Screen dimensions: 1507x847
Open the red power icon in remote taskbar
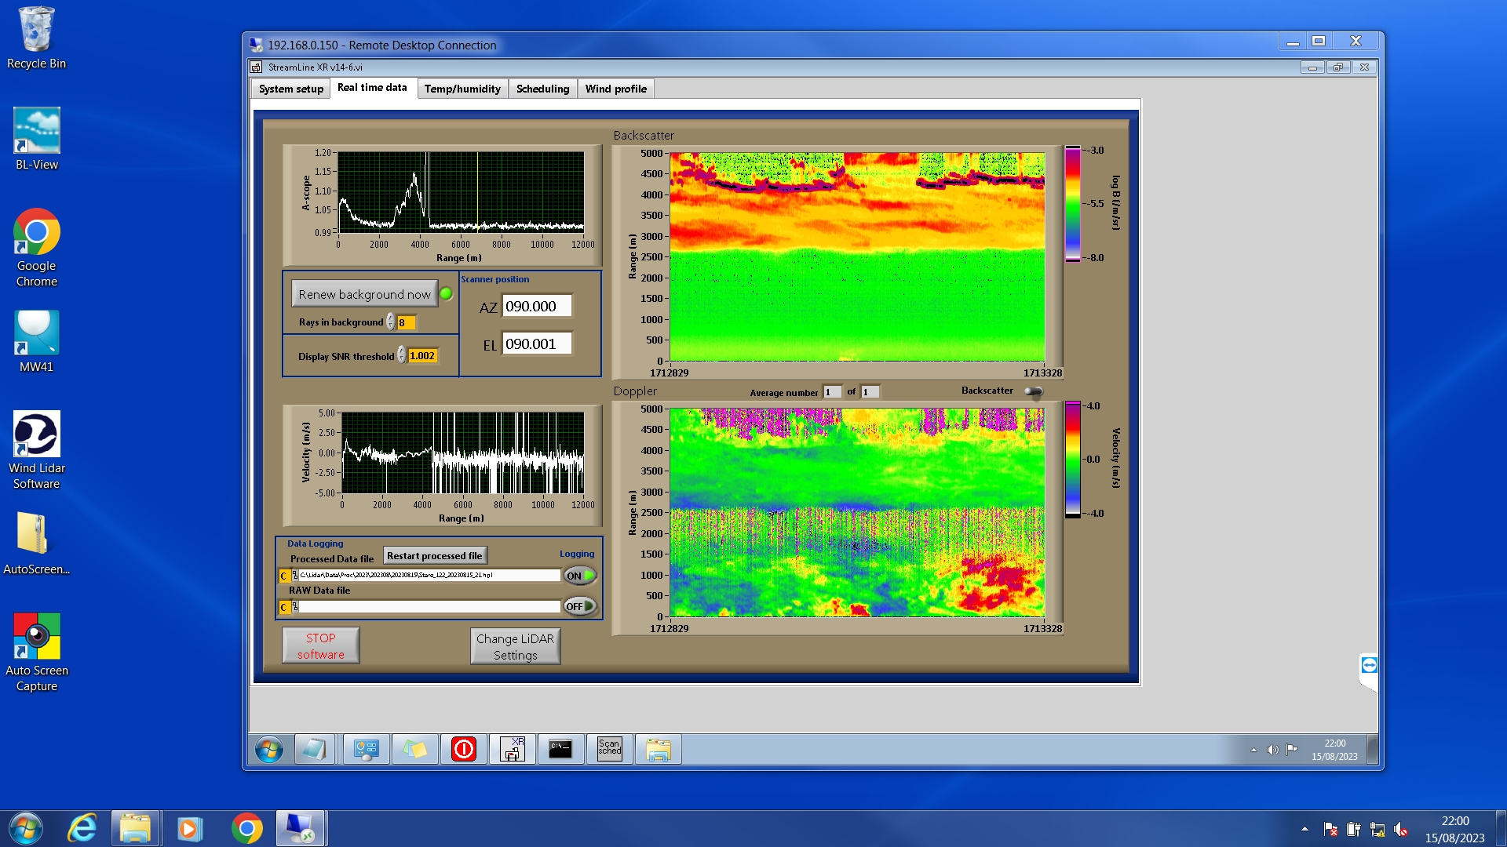[464, 749]
